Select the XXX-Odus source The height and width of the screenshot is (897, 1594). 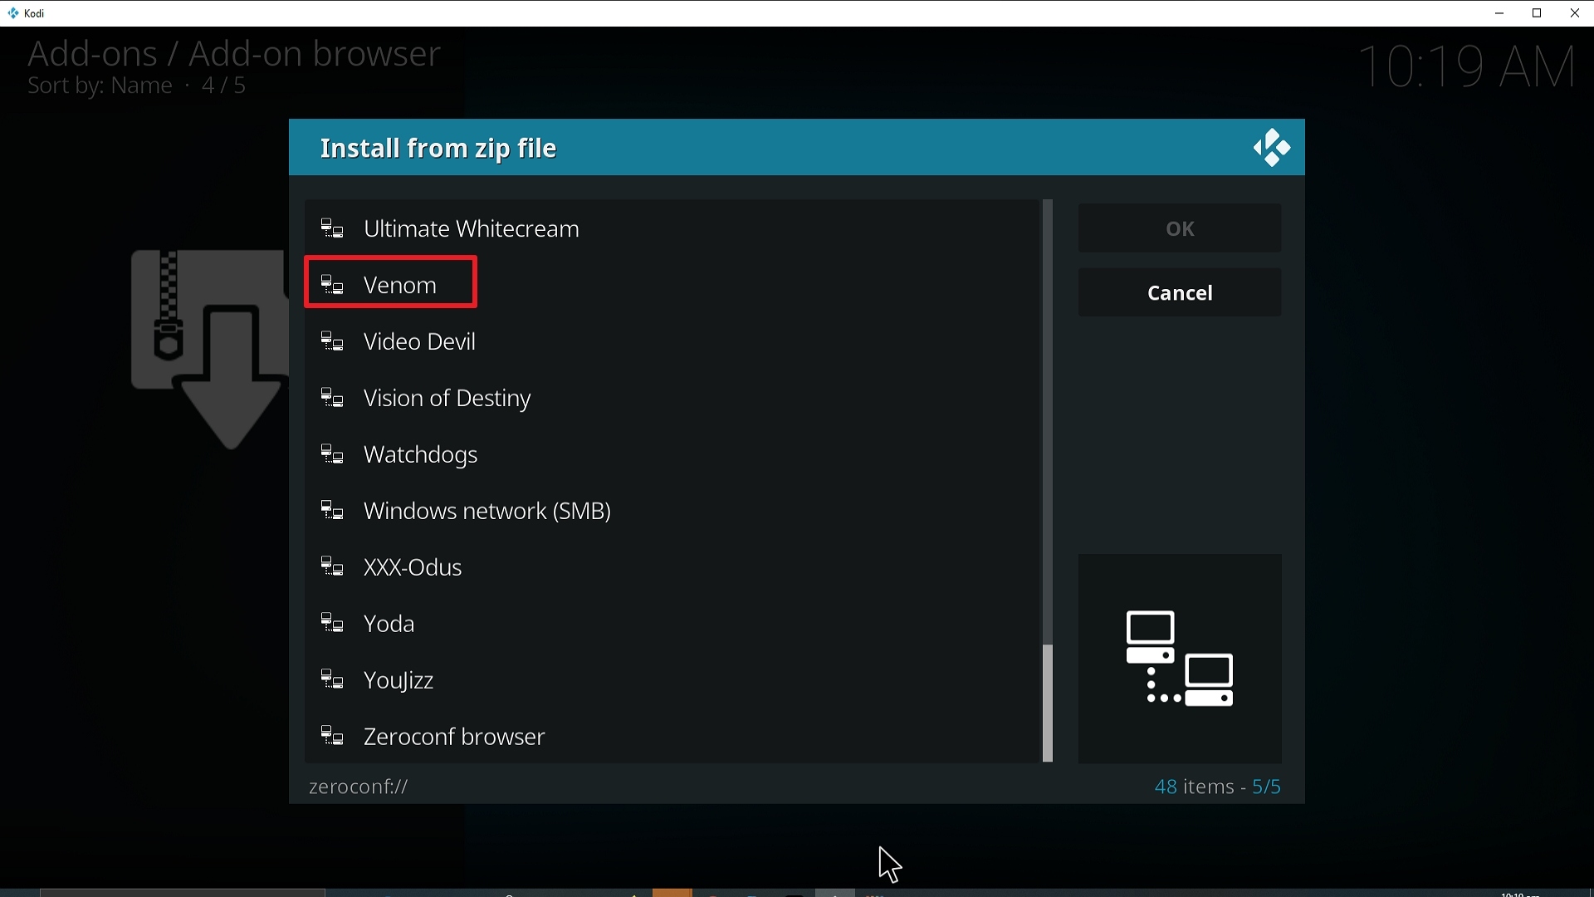click(672, 568)
